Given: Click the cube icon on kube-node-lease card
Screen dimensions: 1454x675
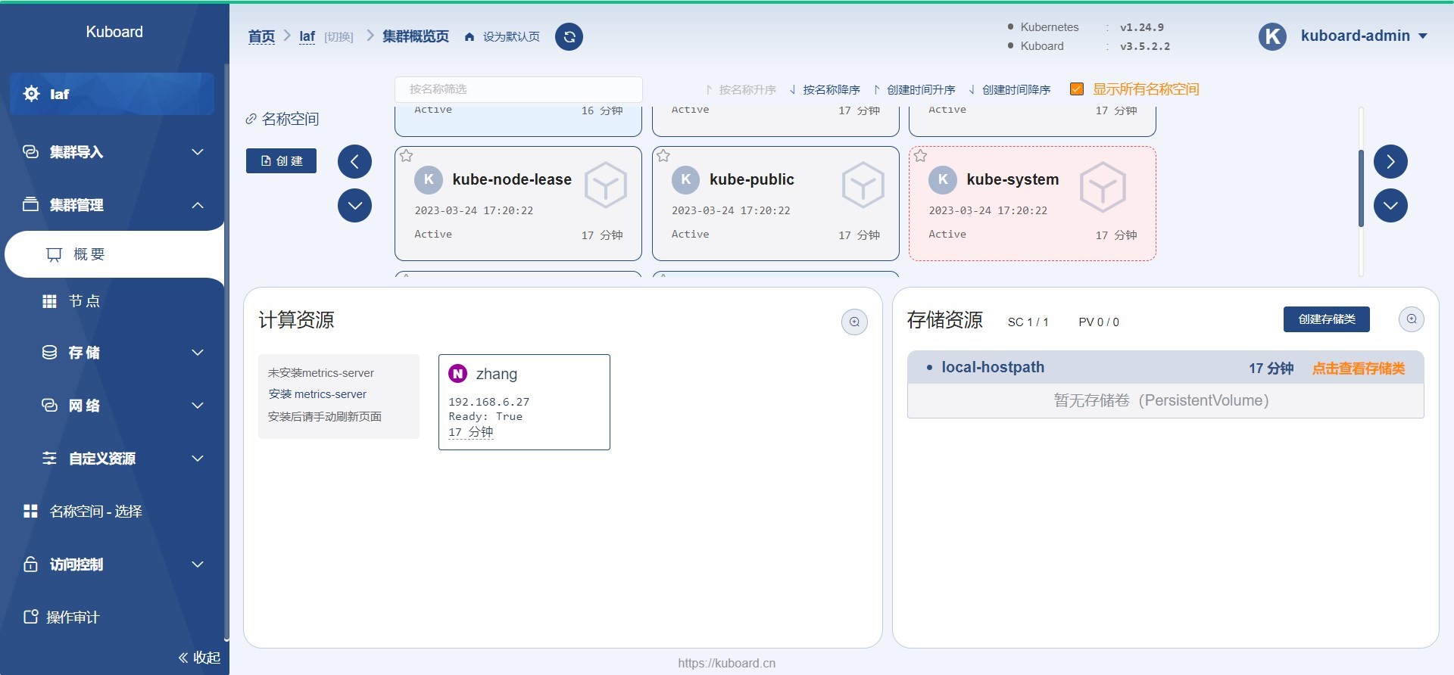Looking at the screenshot, I should pyautogui.click(x=606, y=185).
